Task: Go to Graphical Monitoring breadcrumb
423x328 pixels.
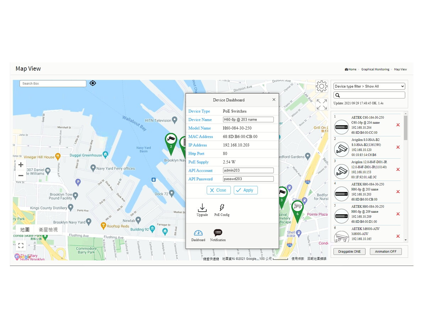Action: [375, 70]
